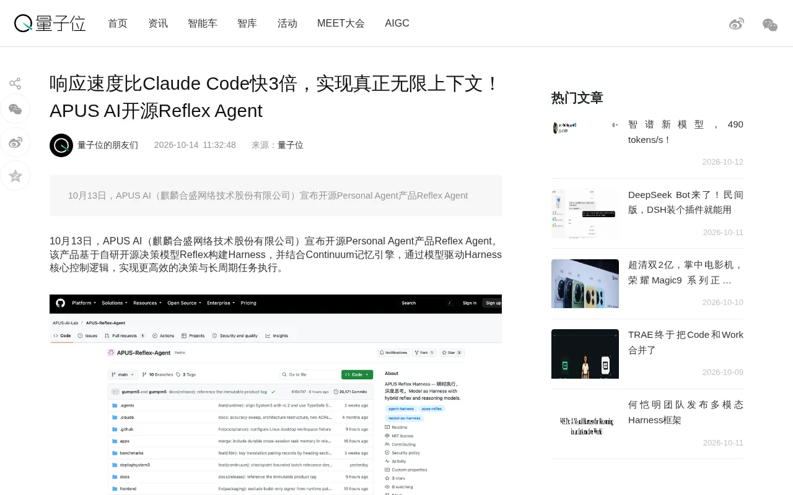Screen dimensions: 793x495
Task: Open the 智库 navigation item
Action: 247,24
